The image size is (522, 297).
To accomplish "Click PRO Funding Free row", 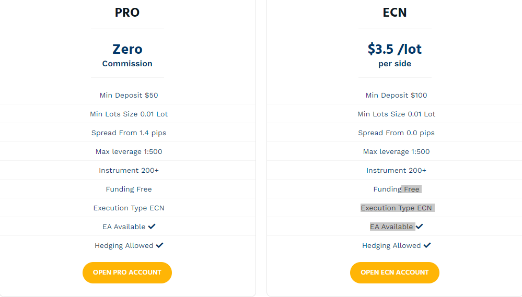I will point(129,189).
